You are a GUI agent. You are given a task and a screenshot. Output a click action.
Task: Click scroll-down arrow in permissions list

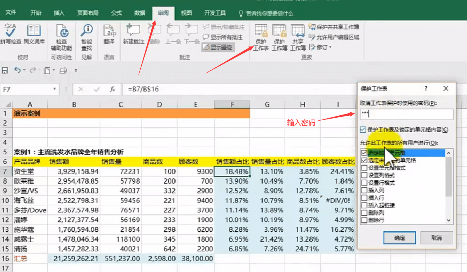click(449, 220)
